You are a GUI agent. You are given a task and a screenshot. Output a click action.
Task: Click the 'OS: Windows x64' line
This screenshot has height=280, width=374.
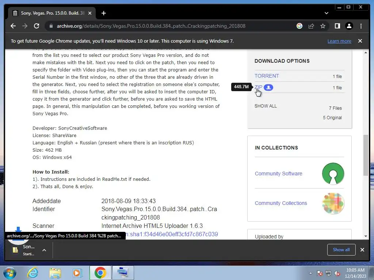[52, 157]
